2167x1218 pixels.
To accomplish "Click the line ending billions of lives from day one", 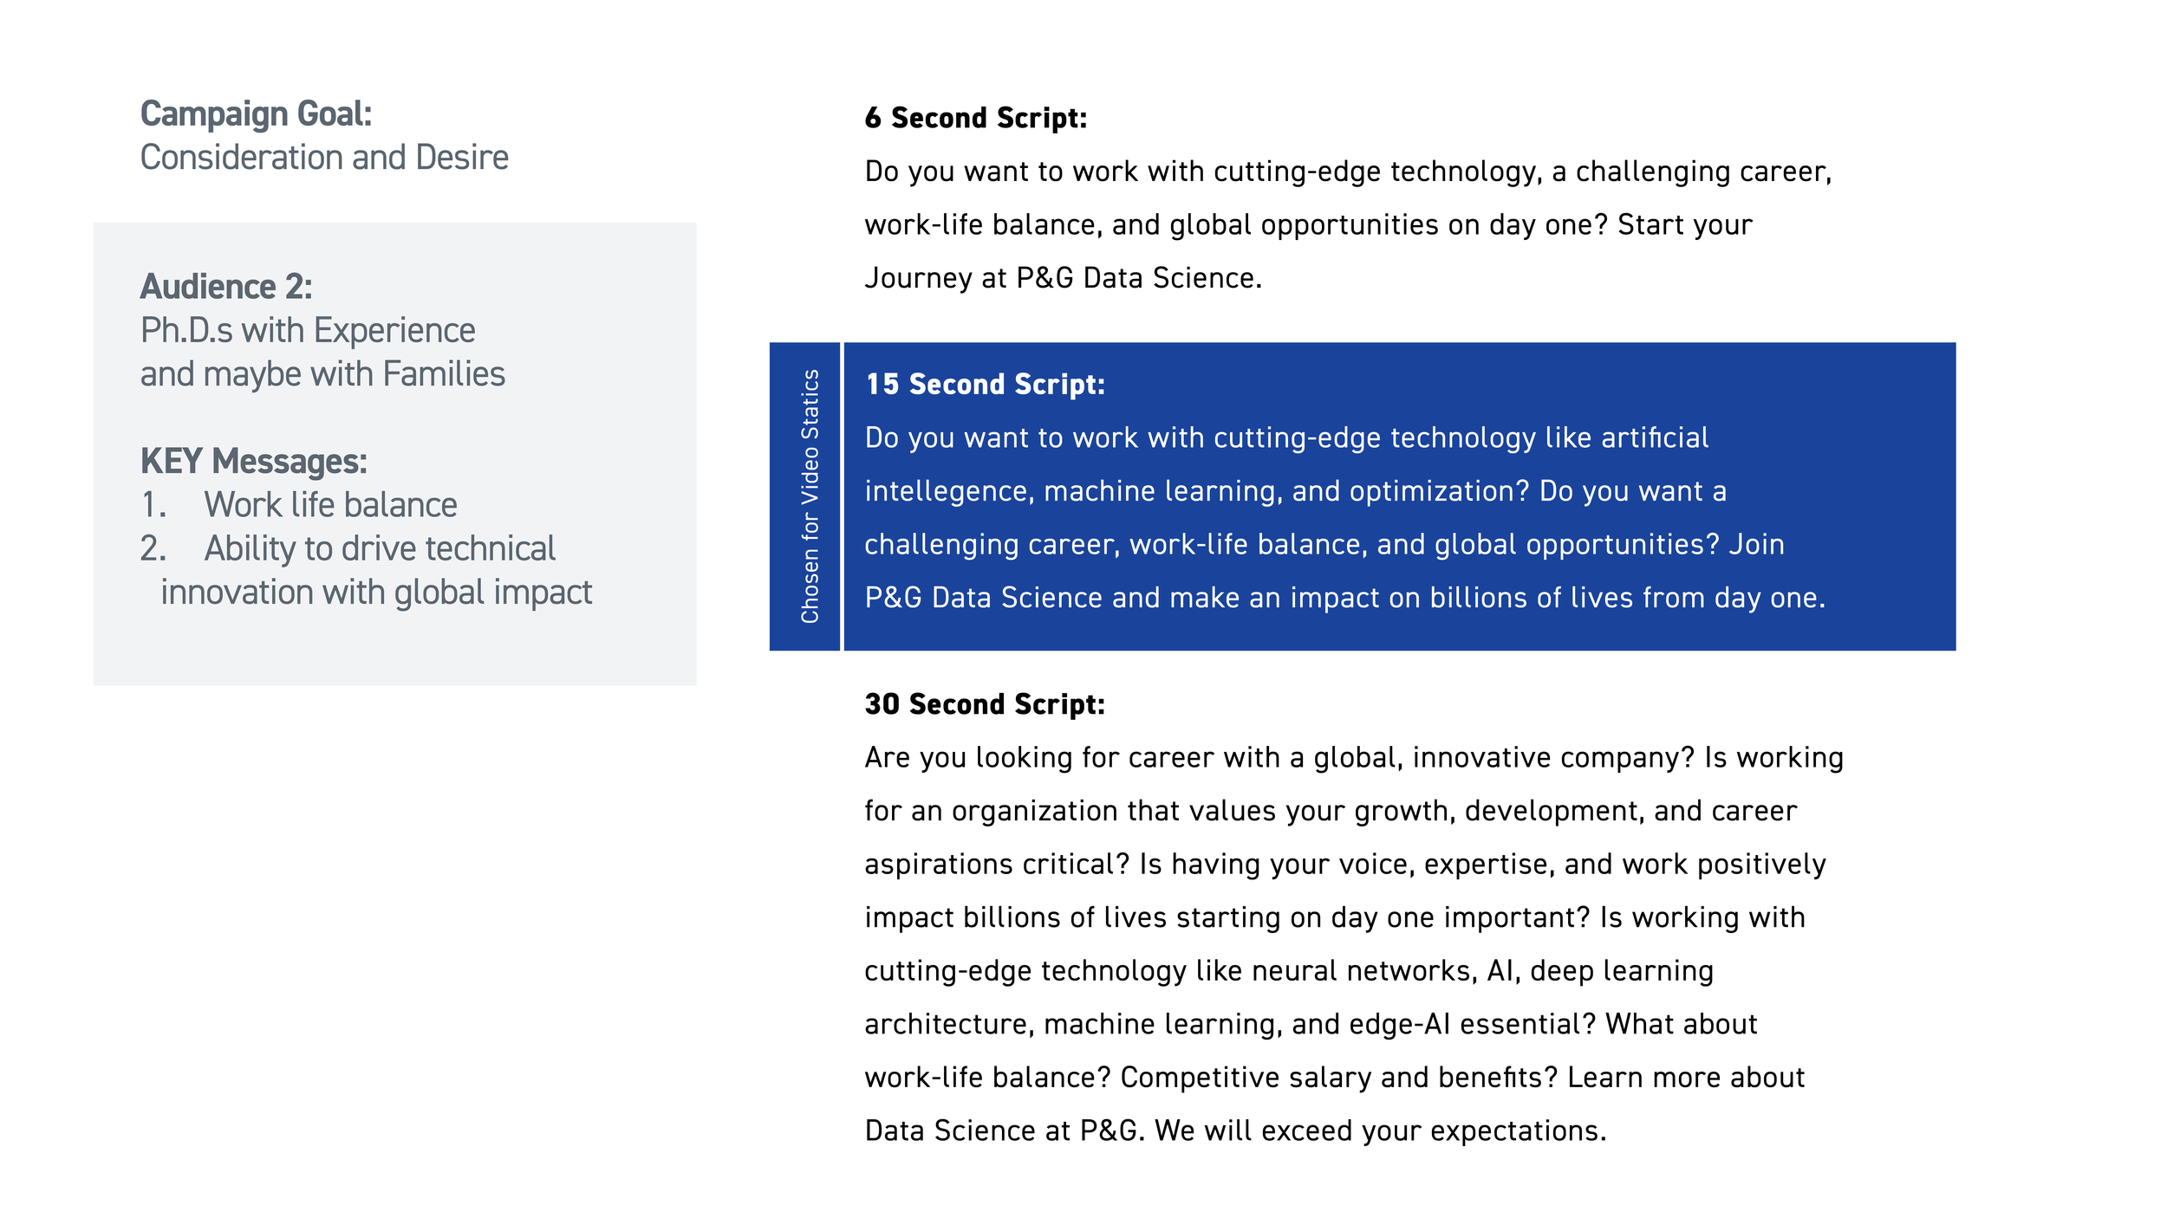I will coord(1344,598).
